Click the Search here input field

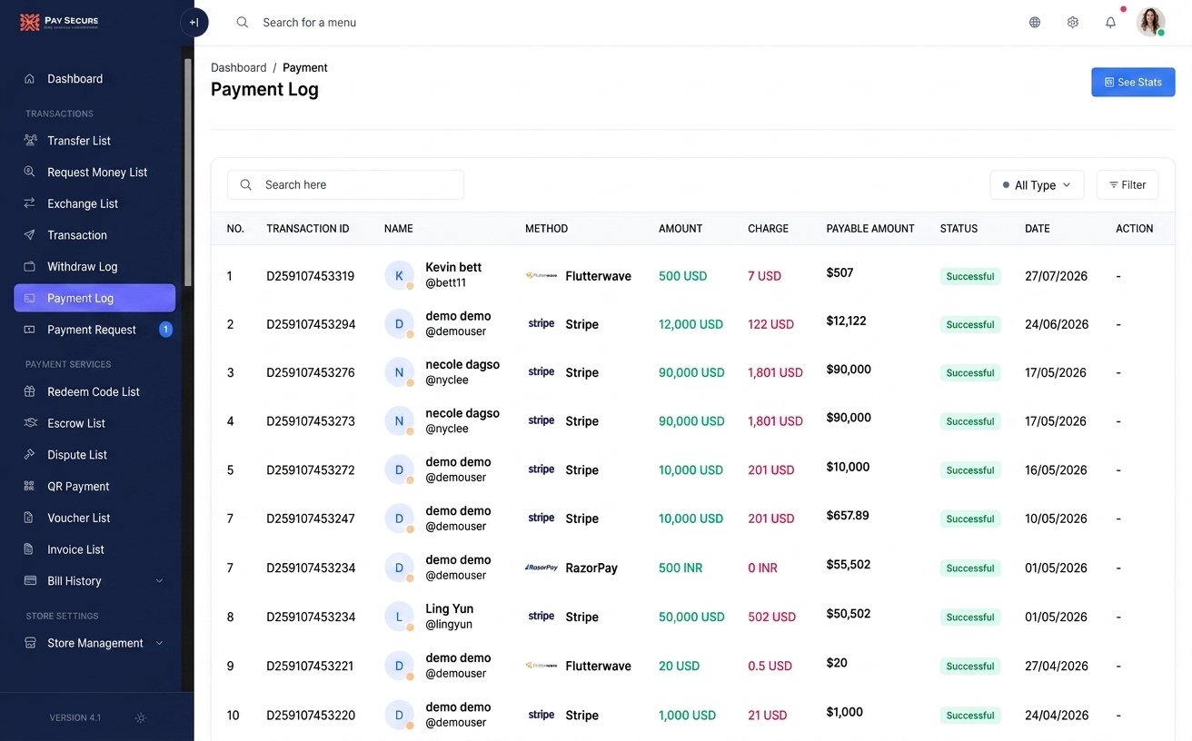(345, 184)
